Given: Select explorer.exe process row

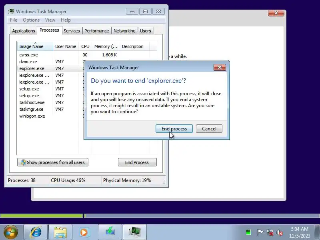Looking at the screenshot, I should pos(51,68).
